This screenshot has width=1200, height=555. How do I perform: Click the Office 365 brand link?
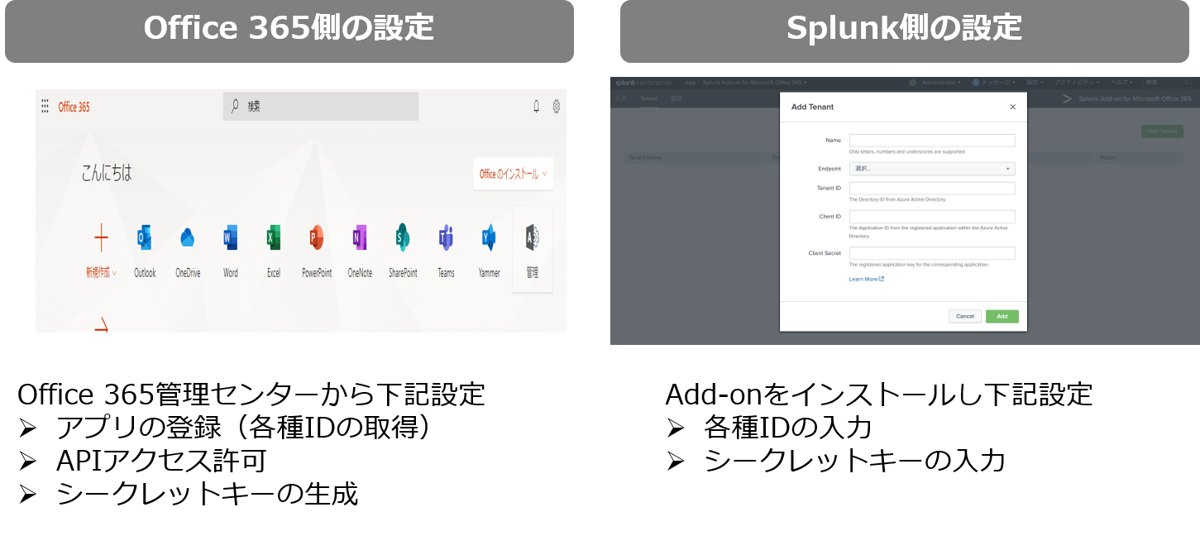(x=74, y=108)
